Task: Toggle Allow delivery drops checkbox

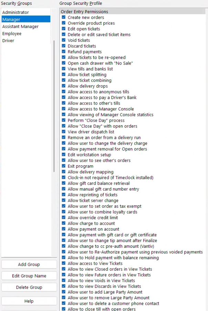Action: point(63,86)
